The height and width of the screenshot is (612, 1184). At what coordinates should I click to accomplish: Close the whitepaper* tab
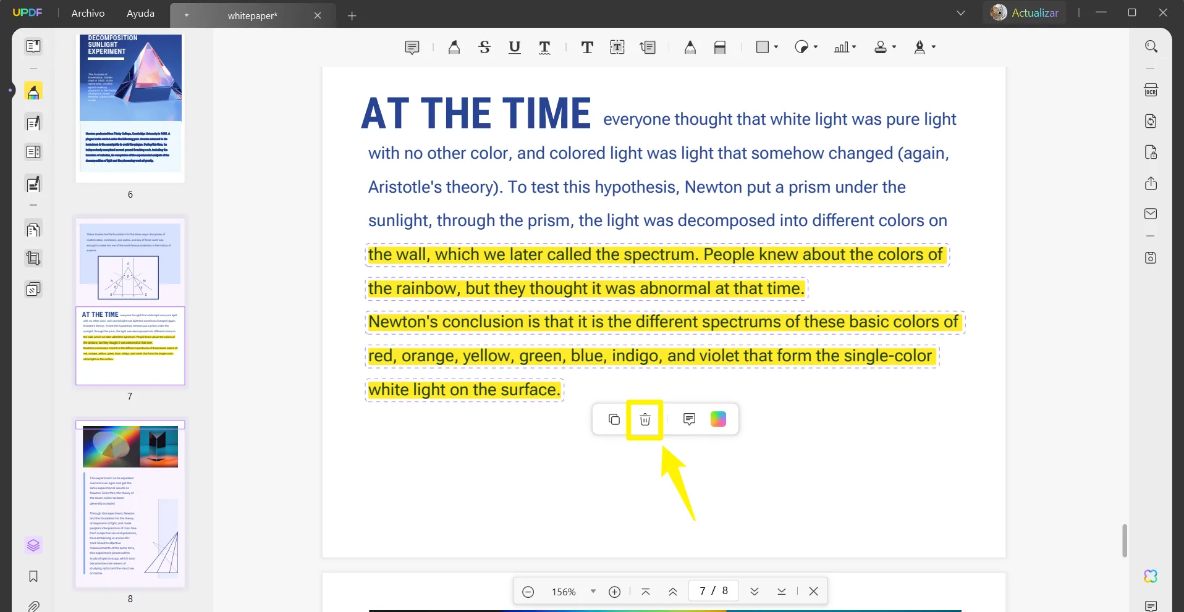318,16
